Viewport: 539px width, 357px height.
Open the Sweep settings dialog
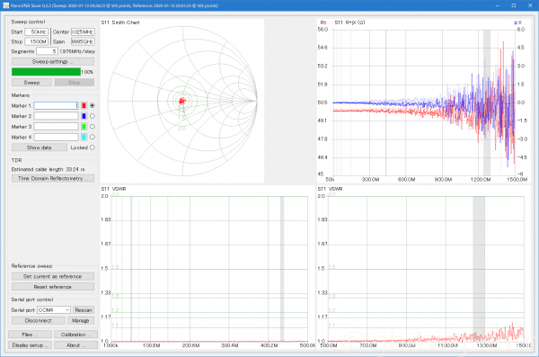click(53, 62)
